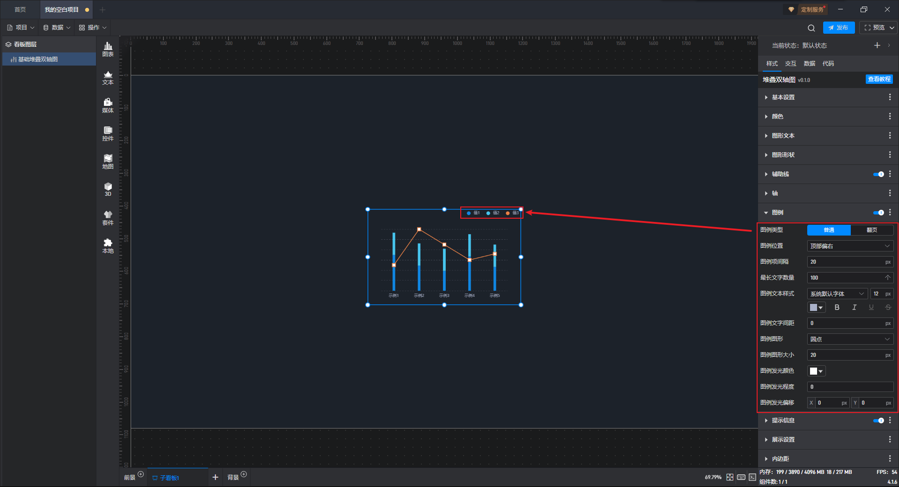
Task: Add a new project tab
Action: click(x=103, y=10)
